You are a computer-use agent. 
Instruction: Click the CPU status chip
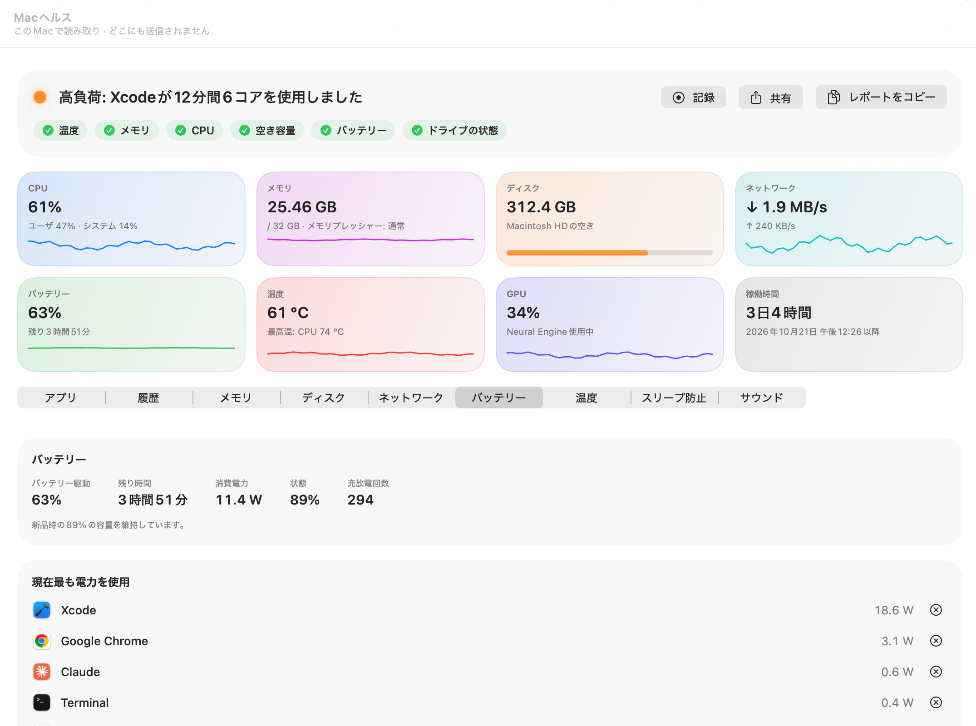pos(194,131)
